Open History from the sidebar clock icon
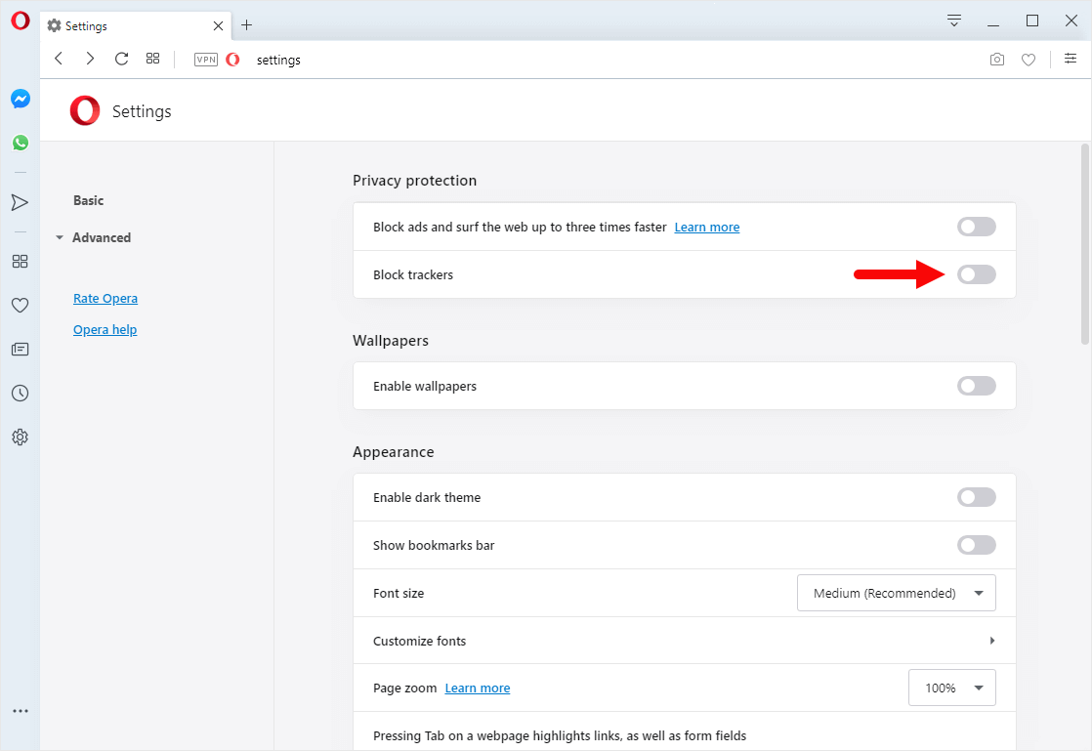1092x751 pixels. [x=20, y=393]
